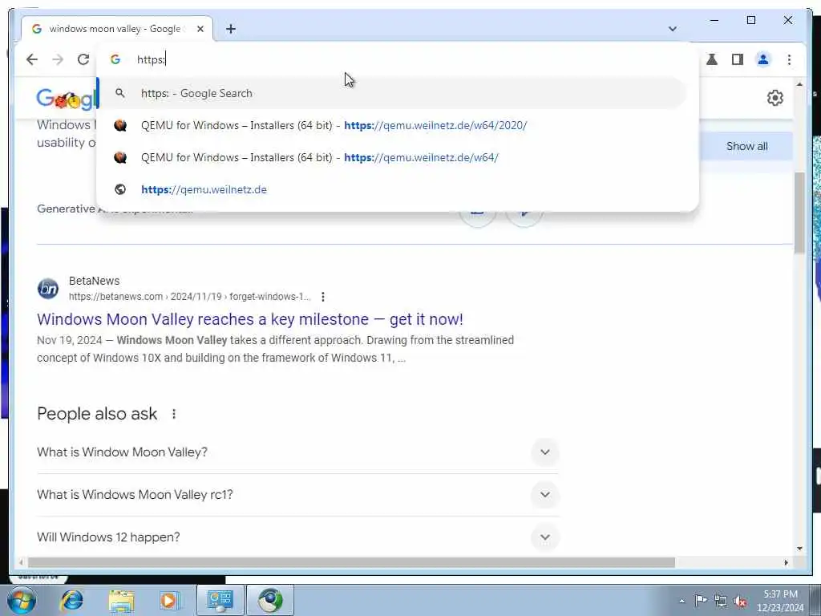Click the Google logo
Viewport: 821px width, 616px height.
(x=66, y=99)
